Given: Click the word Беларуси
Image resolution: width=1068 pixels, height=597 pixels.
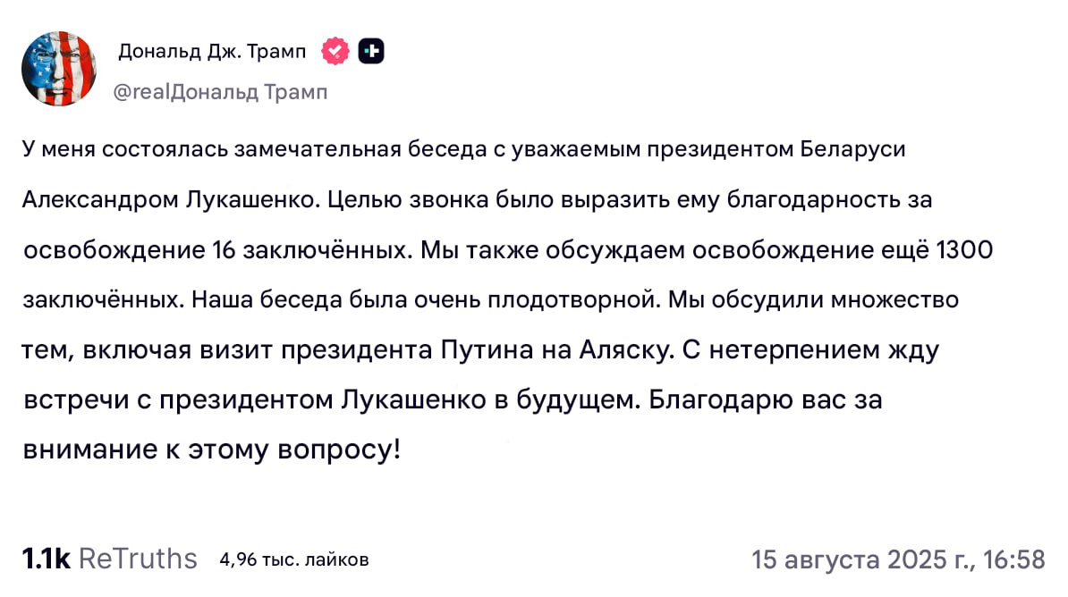Looking at the screenshot, I should (852, 149).
